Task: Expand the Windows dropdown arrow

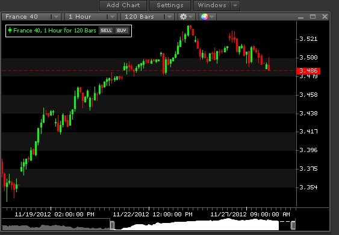Action: (235, 5)
